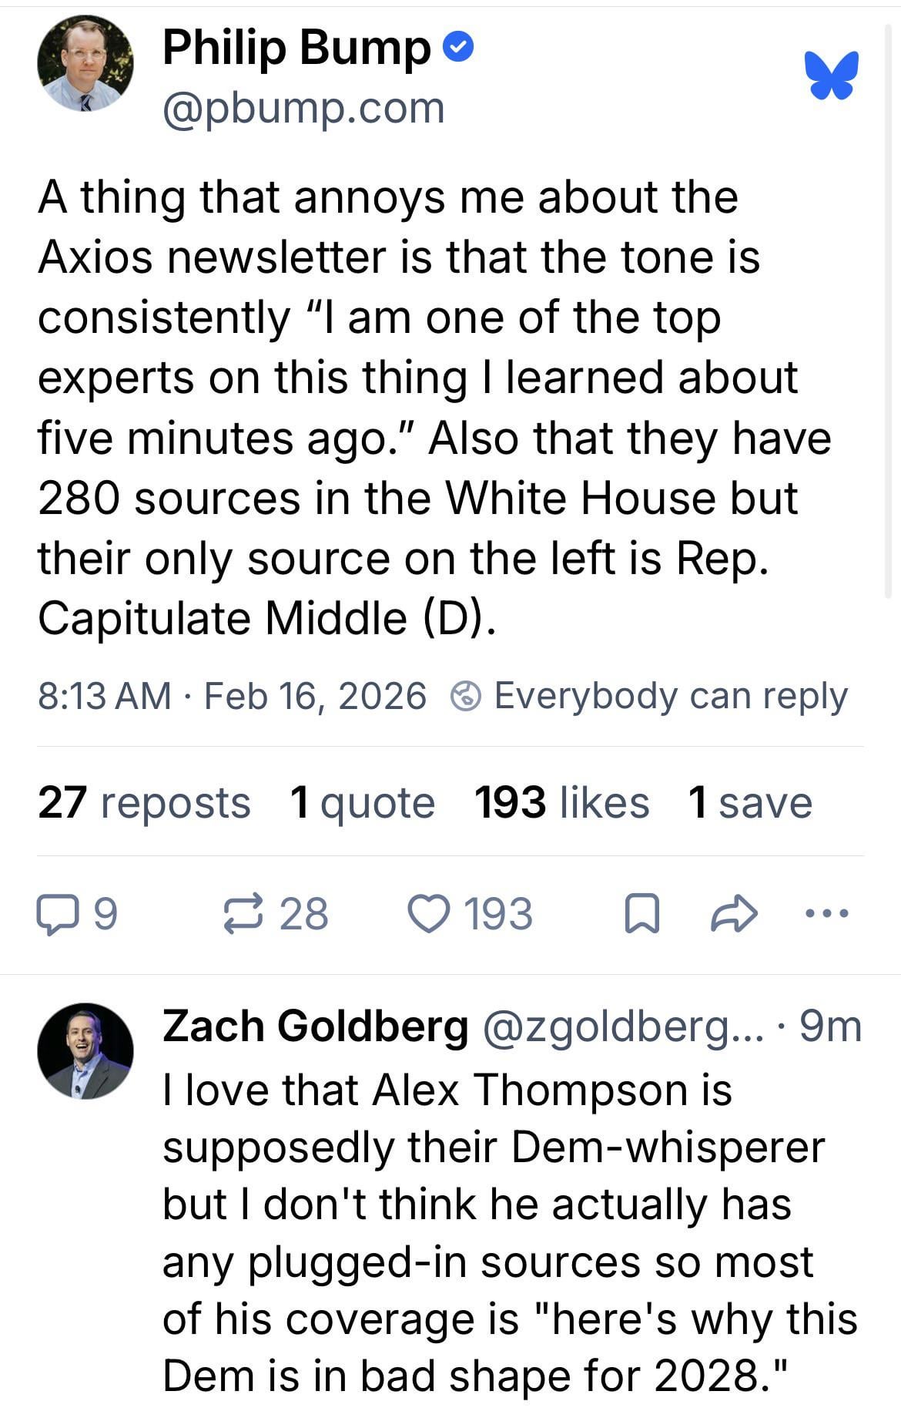Screen dimensions: 901x1418
Task: Open the reply settings globe icon
Action: 465,697
